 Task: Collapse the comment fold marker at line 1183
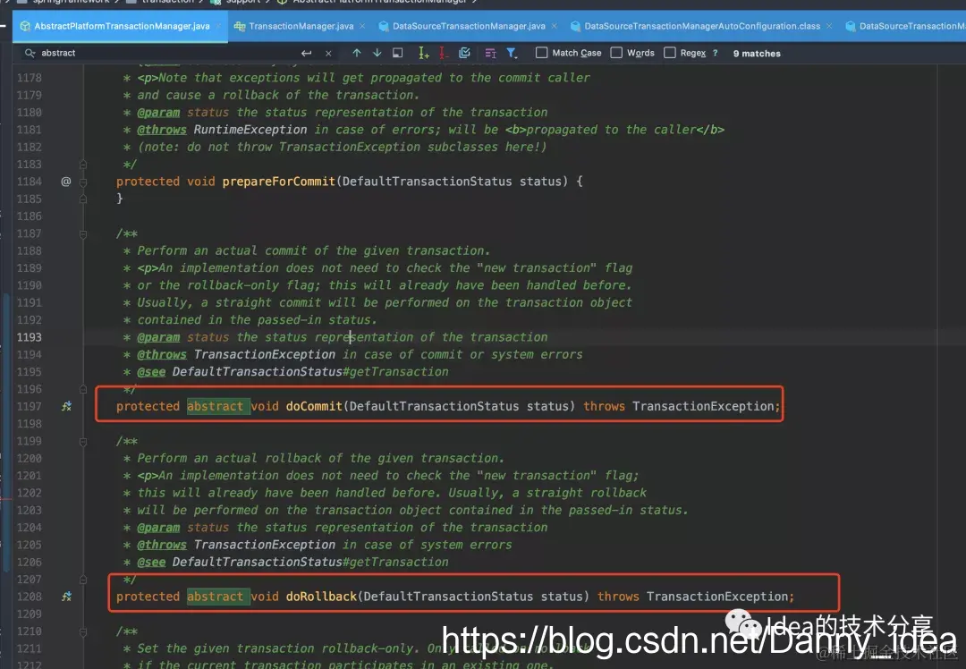click(83, 165)
